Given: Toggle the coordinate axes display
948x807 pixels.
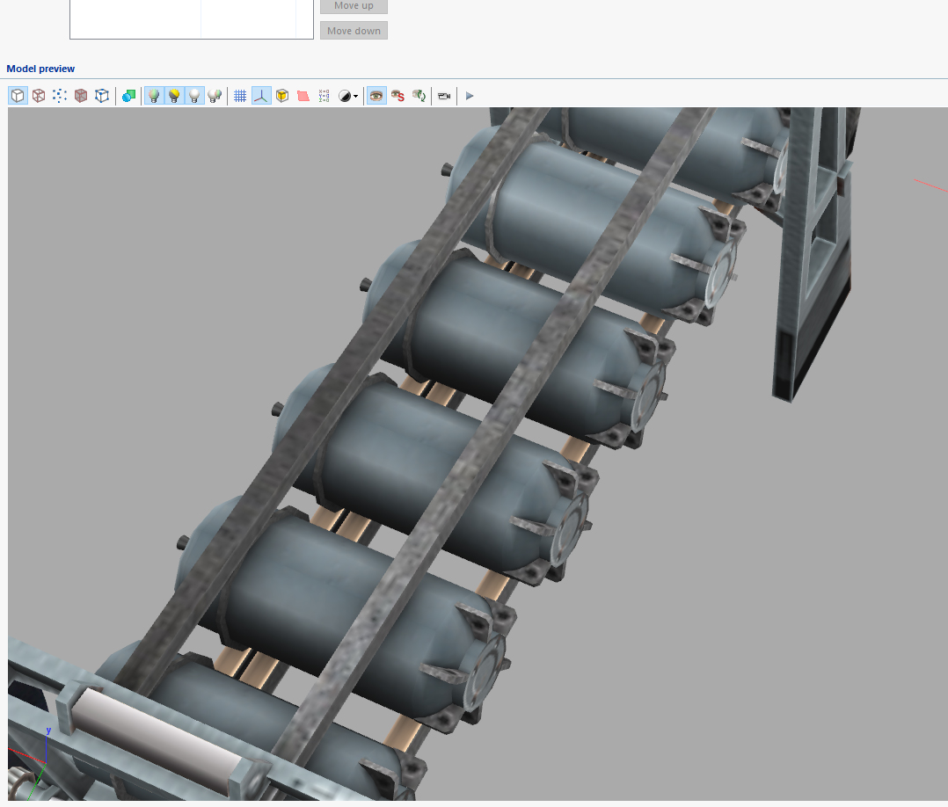Looking at the screenshot, I should (x=261, y=96).
